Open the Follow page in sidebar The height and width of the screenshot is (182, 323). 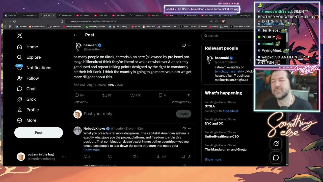(28, 78)
